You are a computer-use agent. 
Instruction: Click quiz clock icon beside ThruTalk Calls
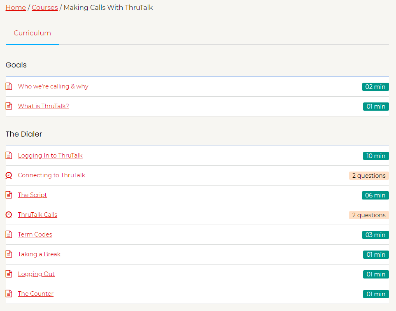[9, 215]
